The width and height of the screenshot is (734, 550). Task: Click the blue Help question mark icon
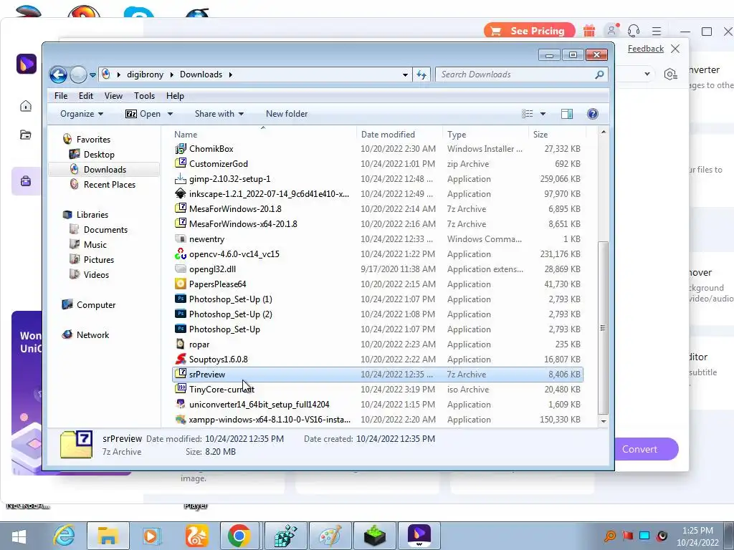(593, 114)
